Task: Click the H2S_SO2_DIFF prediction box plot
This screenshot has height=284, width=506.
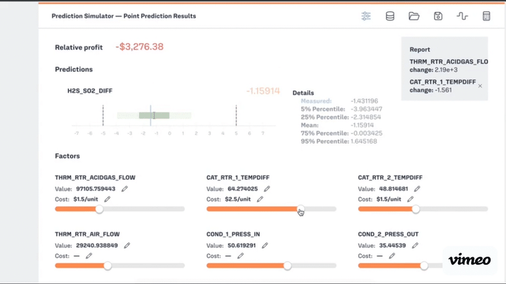Action: pyautogui.click(x=154, y=115)
